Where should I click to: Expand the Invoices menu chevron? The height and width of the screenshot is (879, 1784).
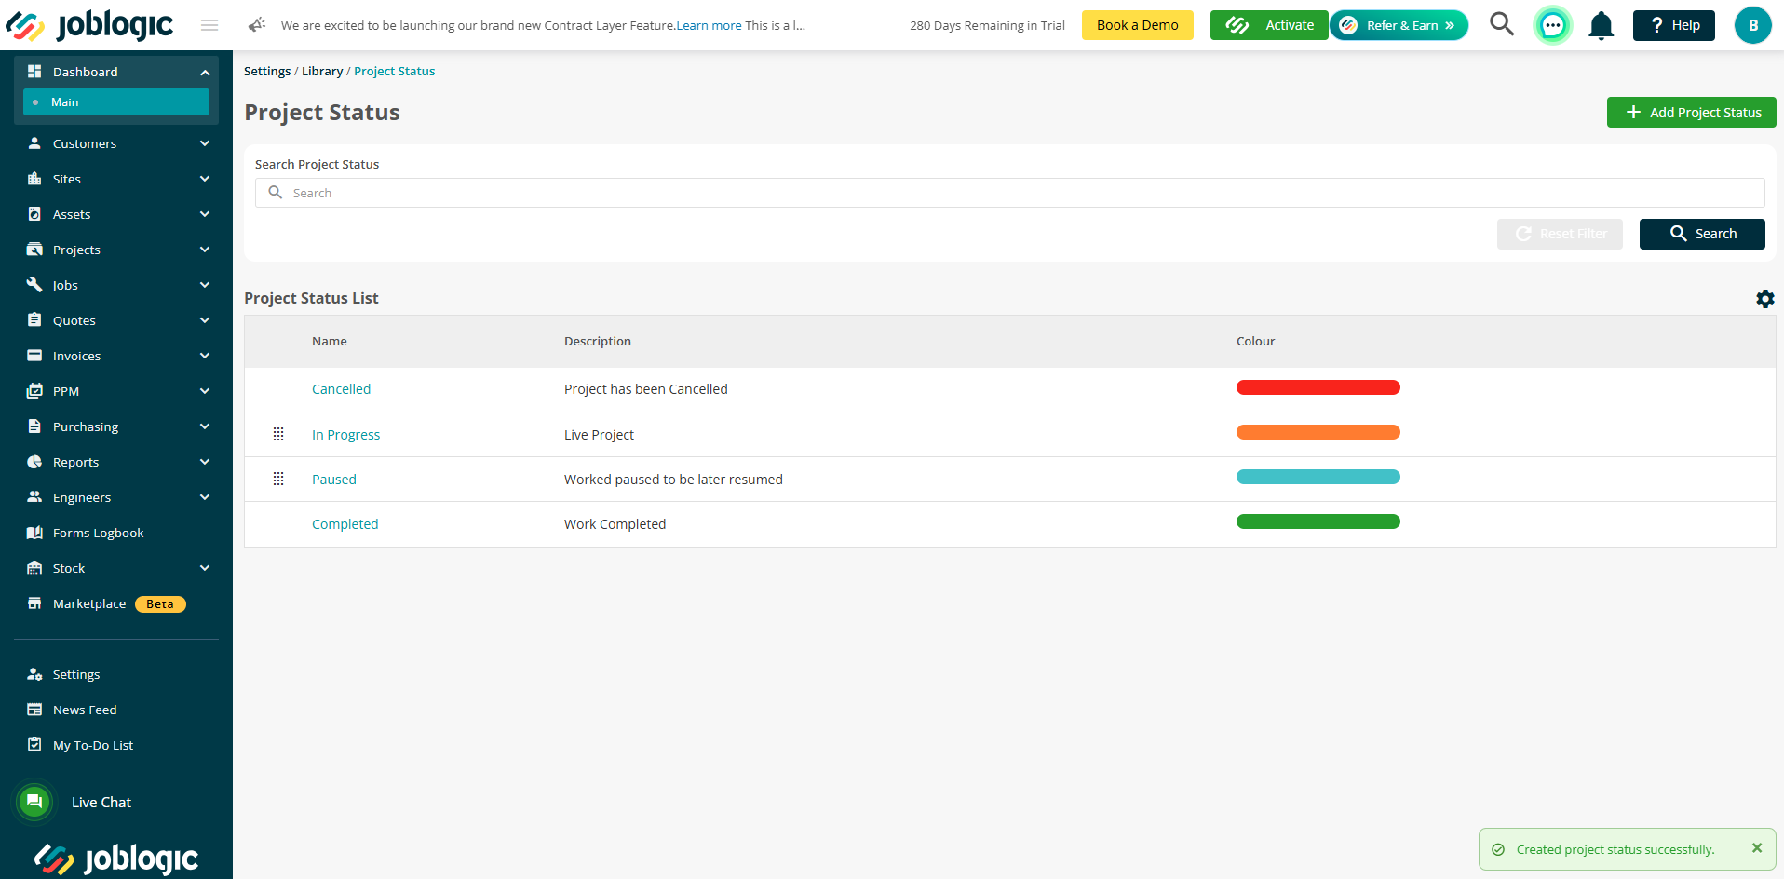click(205, 356)
